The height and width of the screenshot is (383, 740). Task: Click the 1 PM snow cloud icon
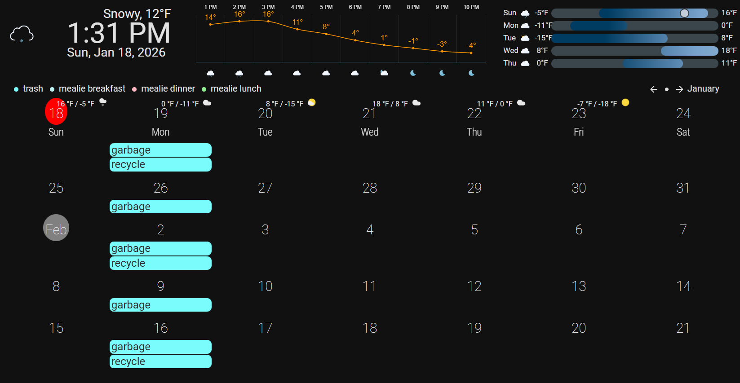[210, 73]
